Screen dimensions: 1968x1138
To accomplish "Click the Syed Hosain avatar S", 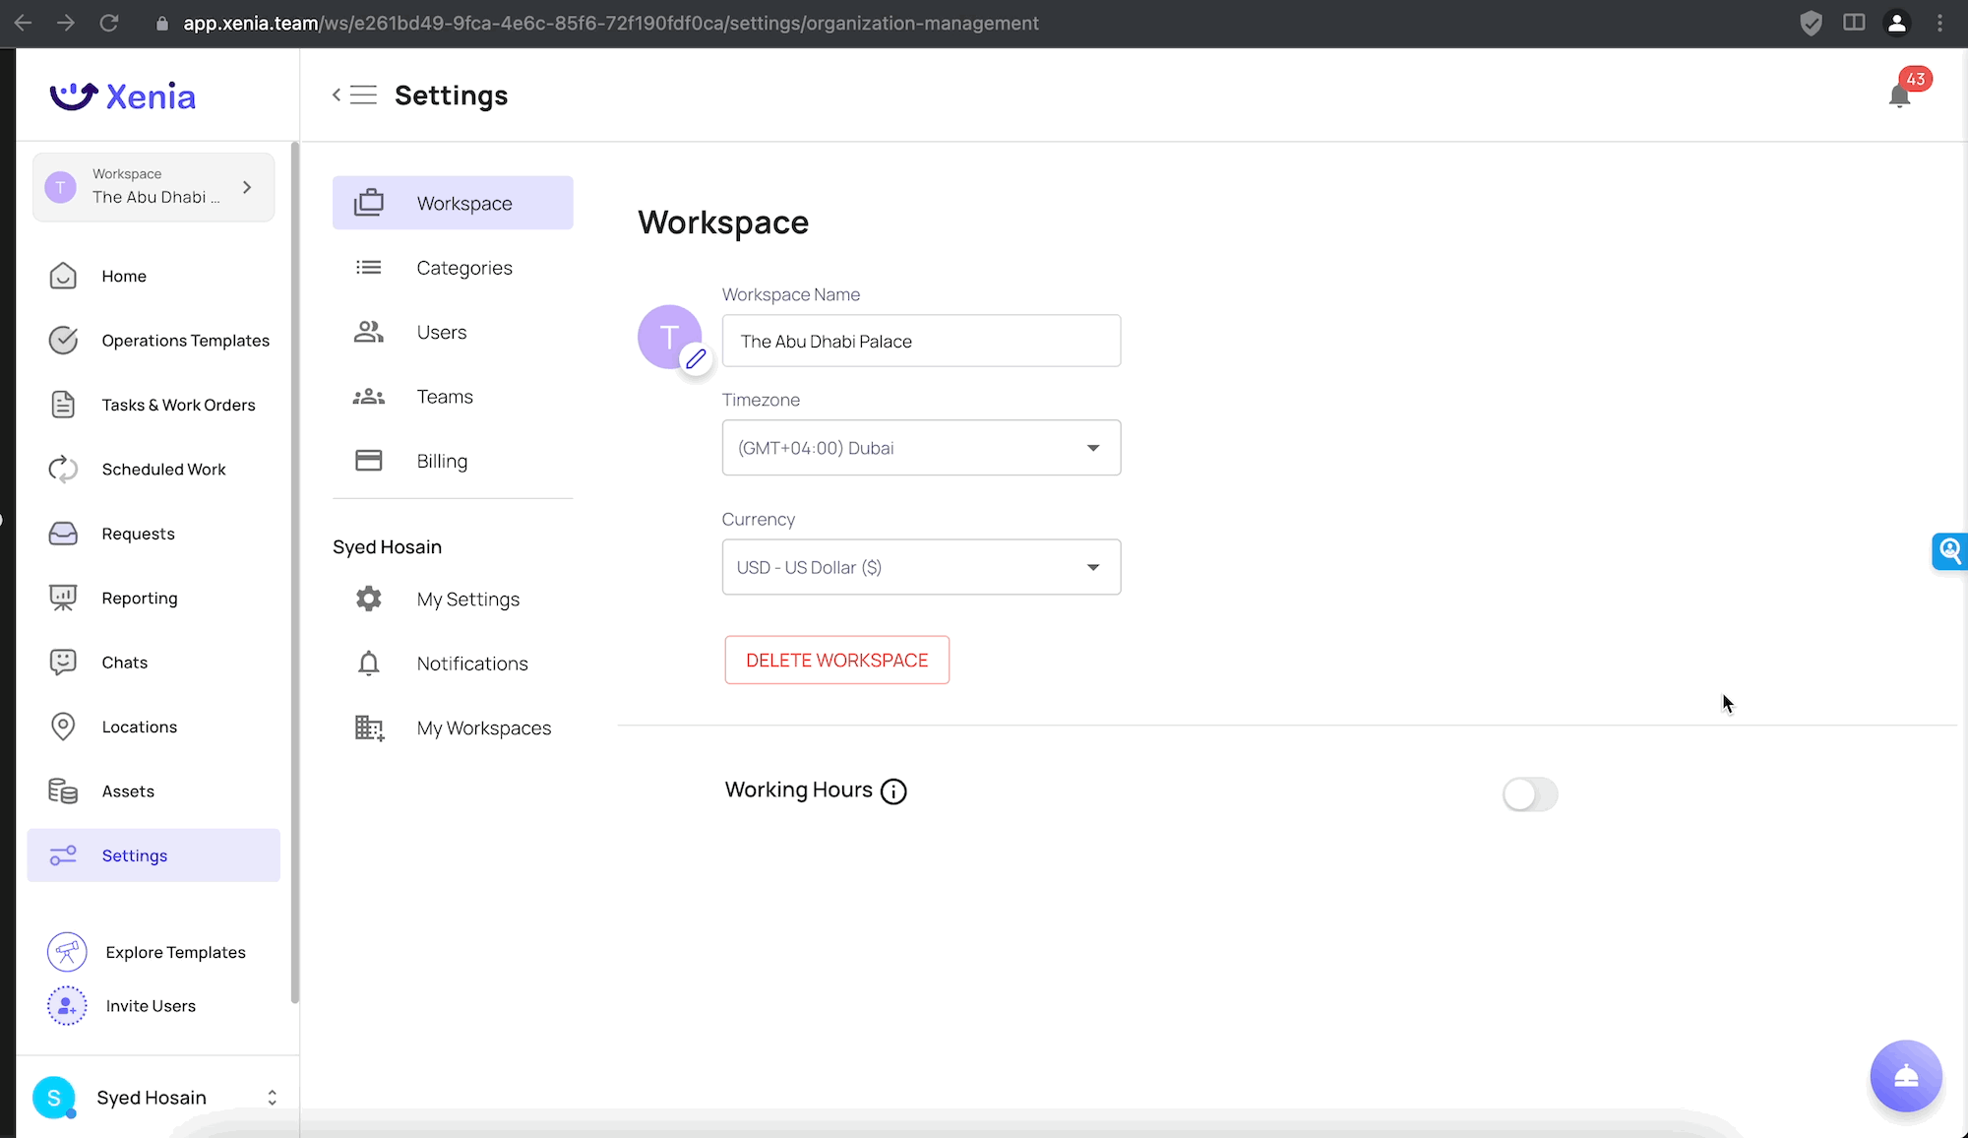I will tap(54, 1098).
